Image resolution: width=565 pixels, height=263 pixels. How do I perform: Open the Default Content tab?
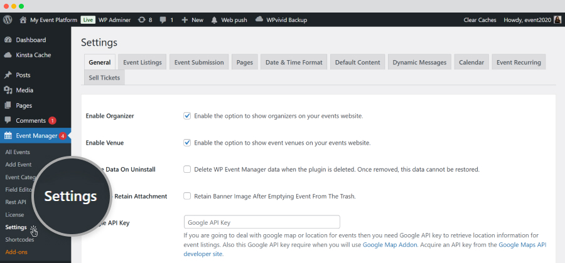357,62
